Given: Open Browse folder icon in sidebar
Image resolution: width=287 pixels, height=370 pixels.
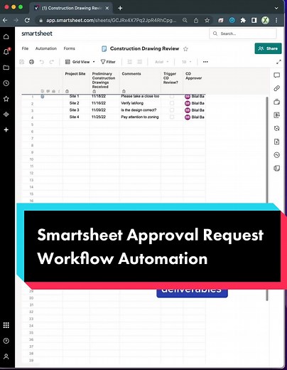Looking at the screenshot, I should (x=6, y=68).
